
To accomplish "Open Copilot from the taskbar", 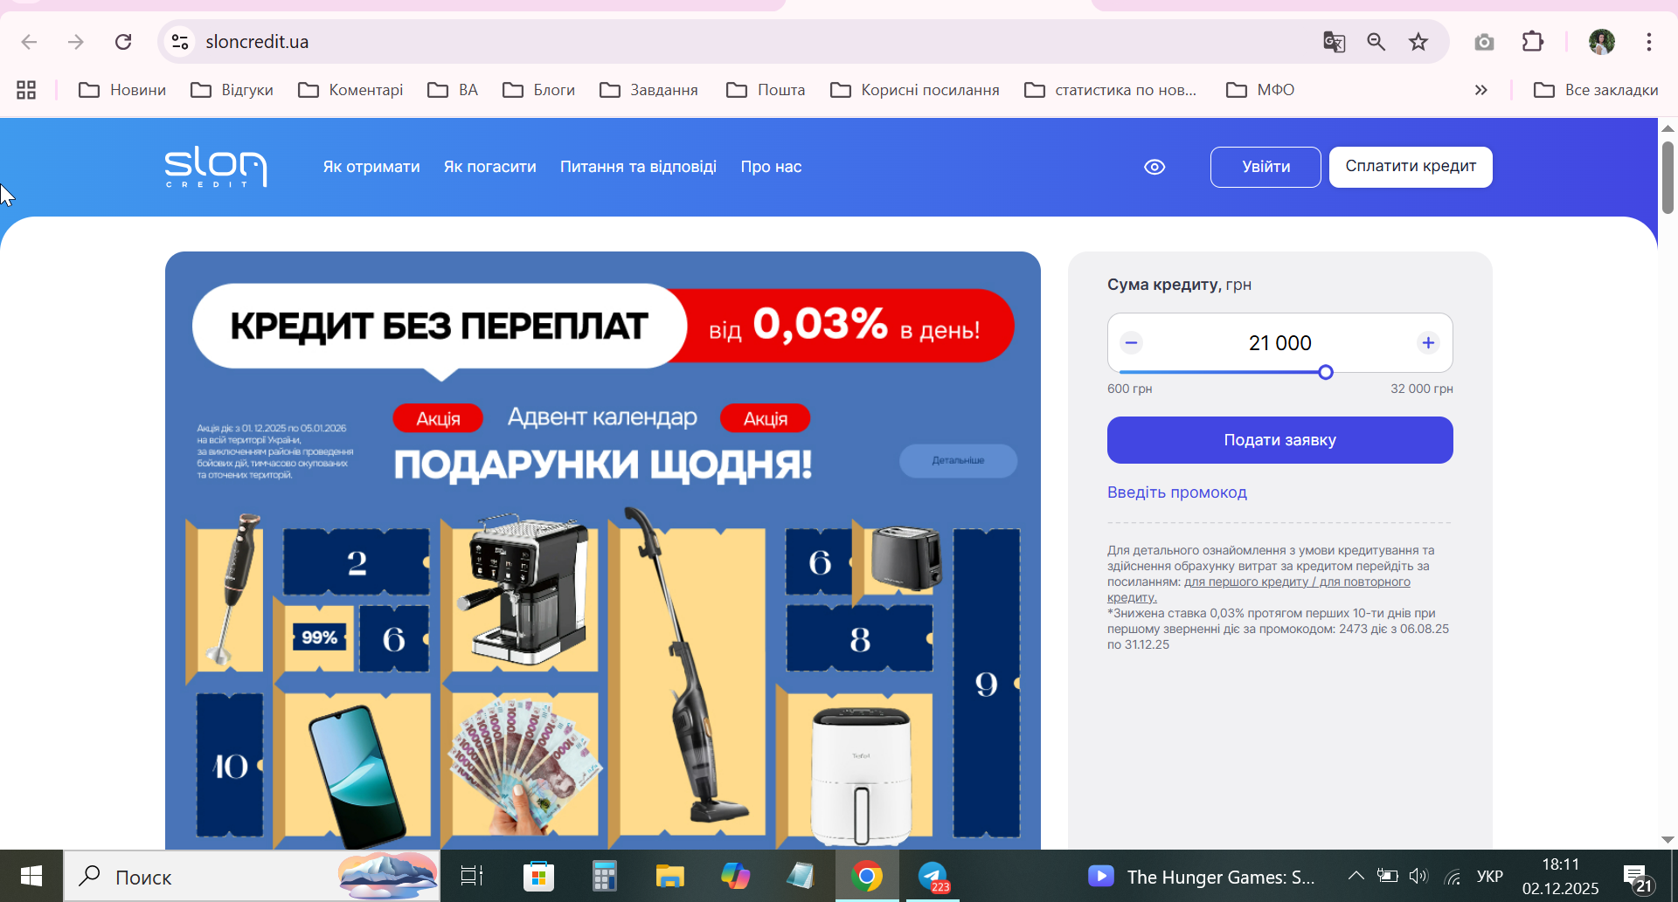I will click(735, 876).
